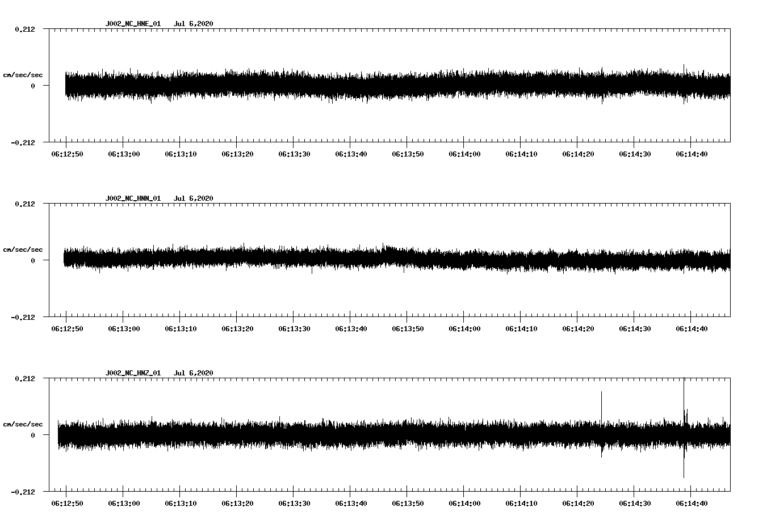Click the HNZ spike near 06:14:24
The image size is (771, 524).
click(x=601, y=424)
